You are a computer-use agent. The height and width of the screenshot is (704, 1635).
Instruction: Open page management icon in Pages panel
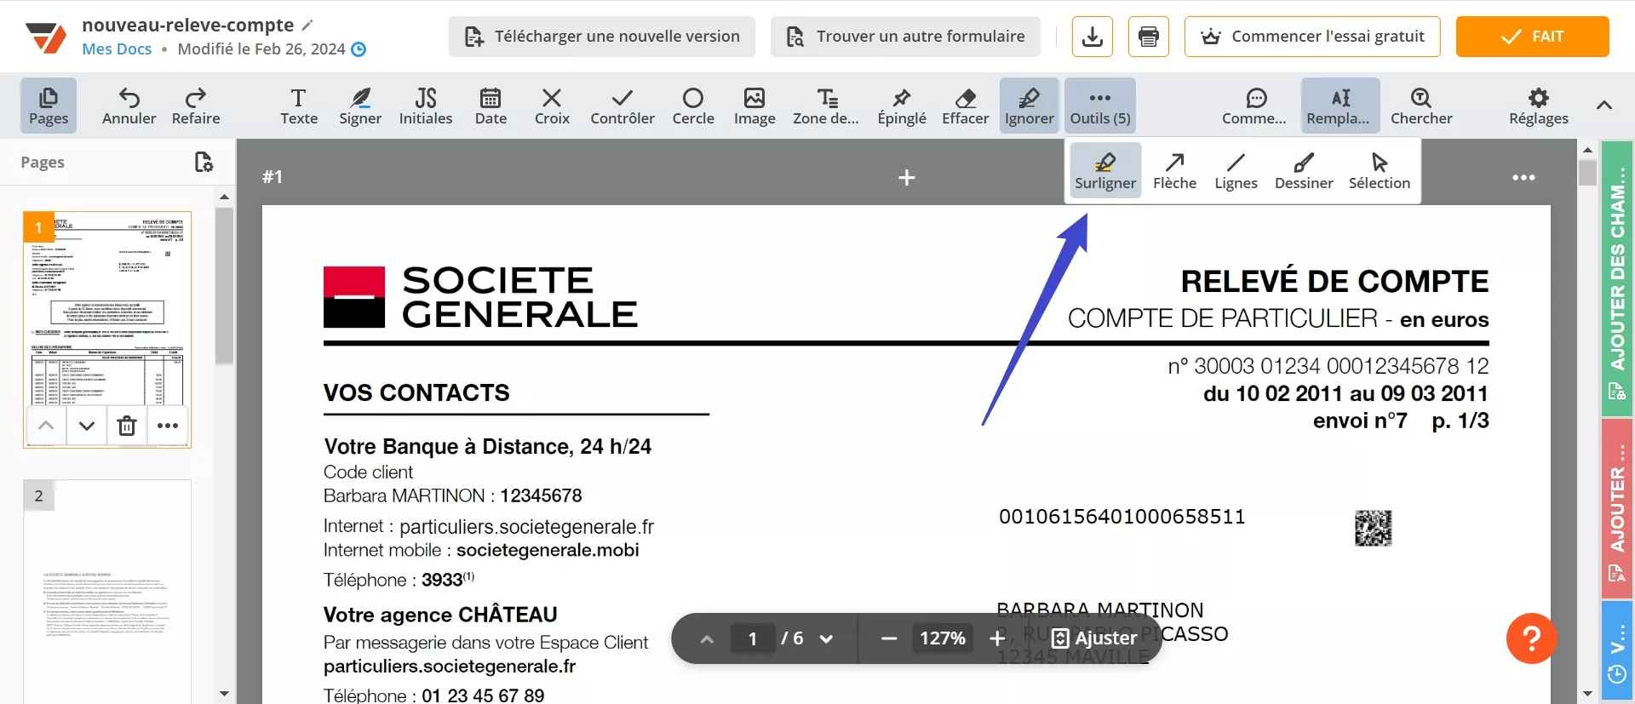(204, 162)
